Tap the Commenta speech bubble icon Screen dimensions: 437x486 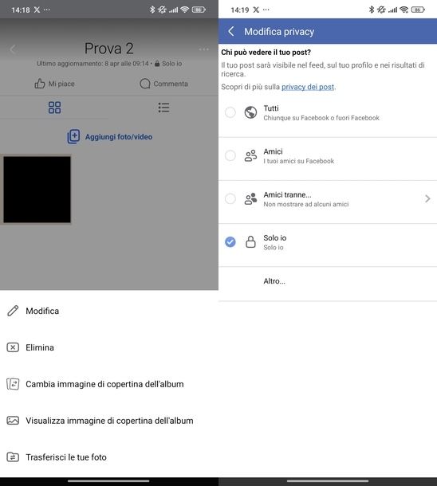[145, 84]
